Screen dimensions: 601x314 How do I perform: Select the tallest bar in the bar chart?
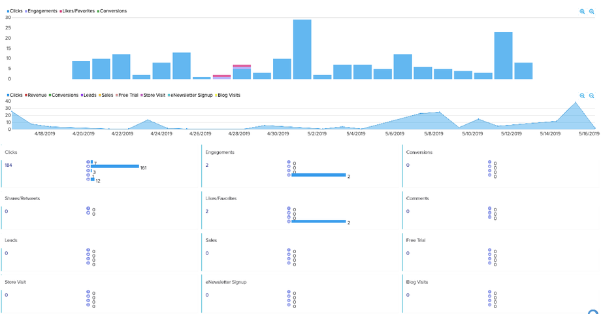coord(302,49)
